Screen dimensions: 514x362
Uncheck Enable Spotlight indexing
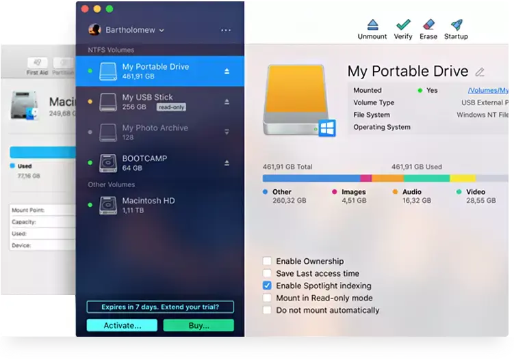tap(267, 286)
